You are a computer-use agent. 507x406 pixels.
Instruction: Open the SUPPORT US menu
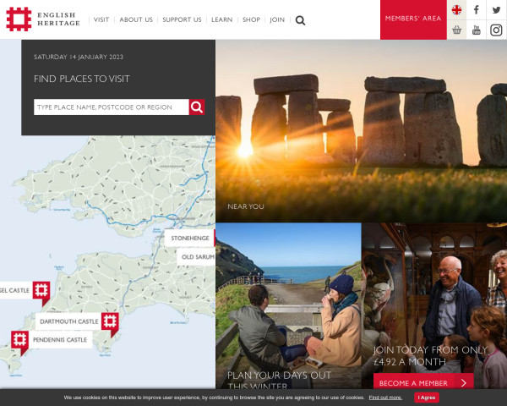coord(182,19)
